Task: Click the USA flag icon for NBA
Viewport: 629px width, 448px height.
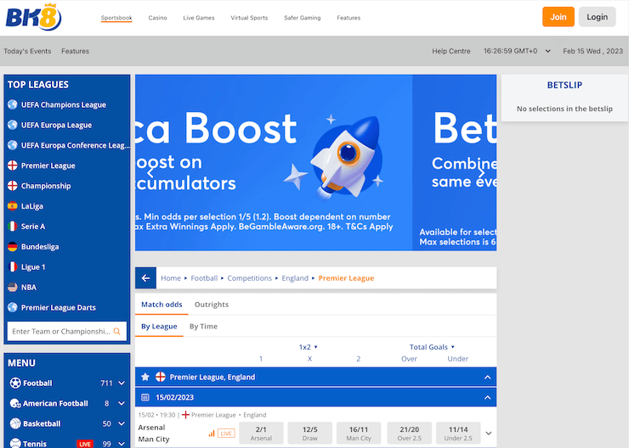Action: pos(13,287)
